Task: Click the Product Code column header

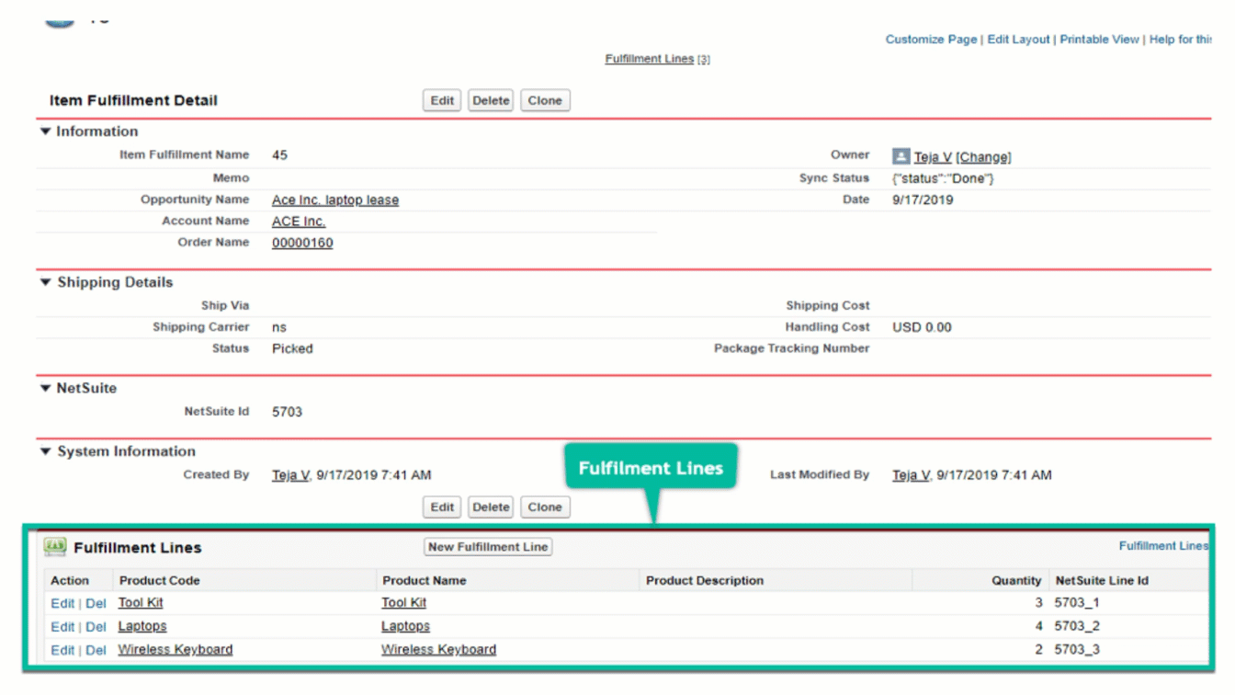Action: tap(159, 580)
